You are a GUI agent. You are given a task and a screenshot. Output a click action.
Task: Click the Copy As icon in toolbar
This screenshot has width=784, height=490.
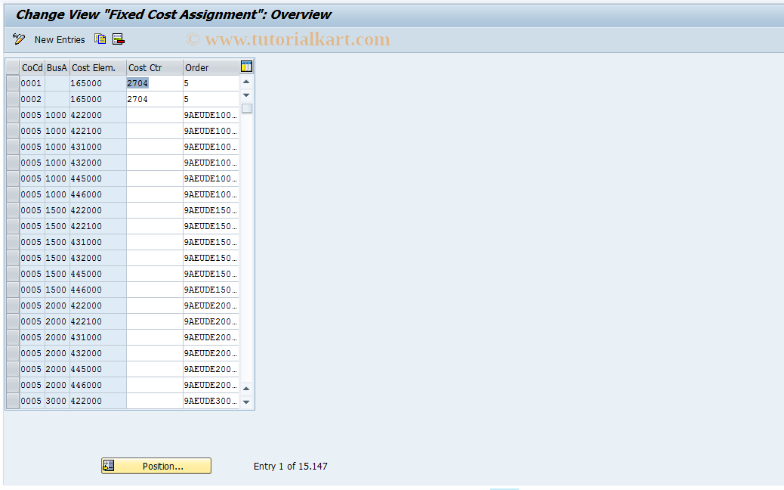point(100,39)
